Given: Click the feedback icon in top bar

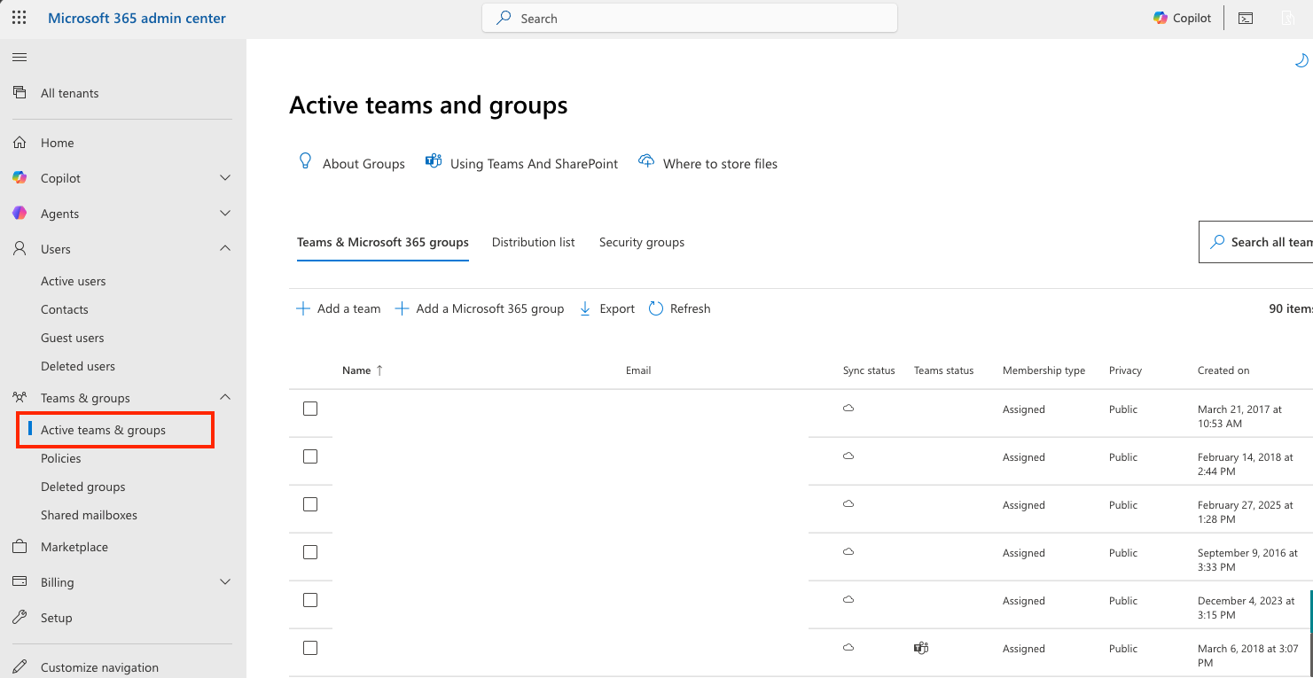Looking at the screenshot, I should (x=1290, y=18).
